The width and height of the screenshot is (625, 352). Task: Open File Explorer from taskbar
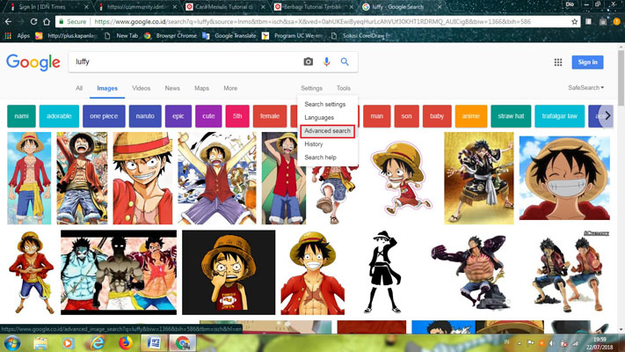tap(40, 343)
